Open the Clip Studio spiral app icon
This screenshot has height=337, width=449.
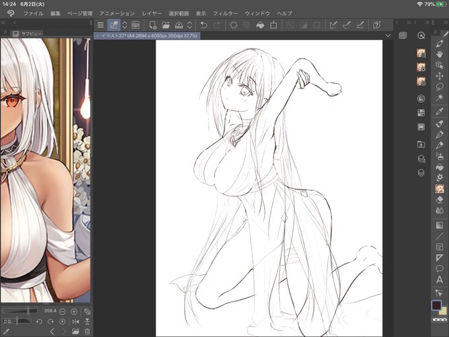pos(135,25)
